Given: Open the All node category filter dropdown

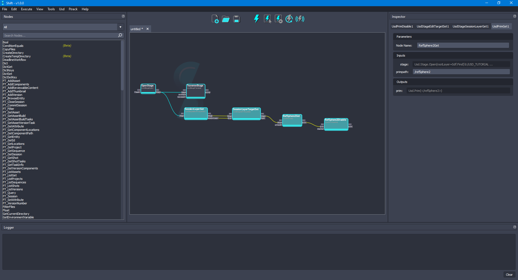Looking at the screenshot, I should (x=120, y=27).
